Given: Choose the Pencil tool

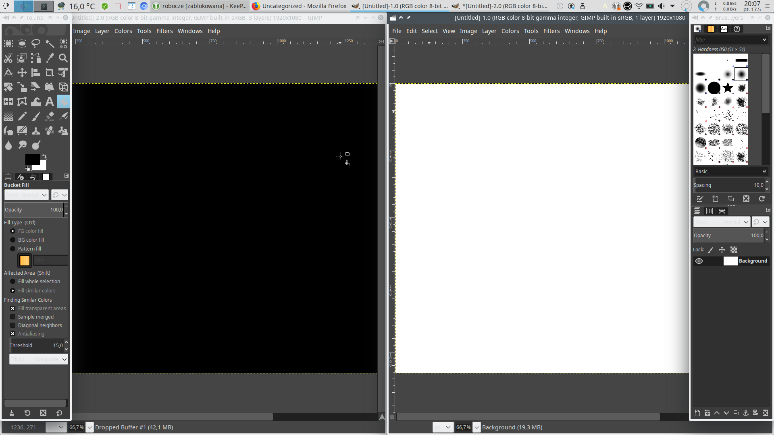Looking at the screenshot, I should click(22, 116).
